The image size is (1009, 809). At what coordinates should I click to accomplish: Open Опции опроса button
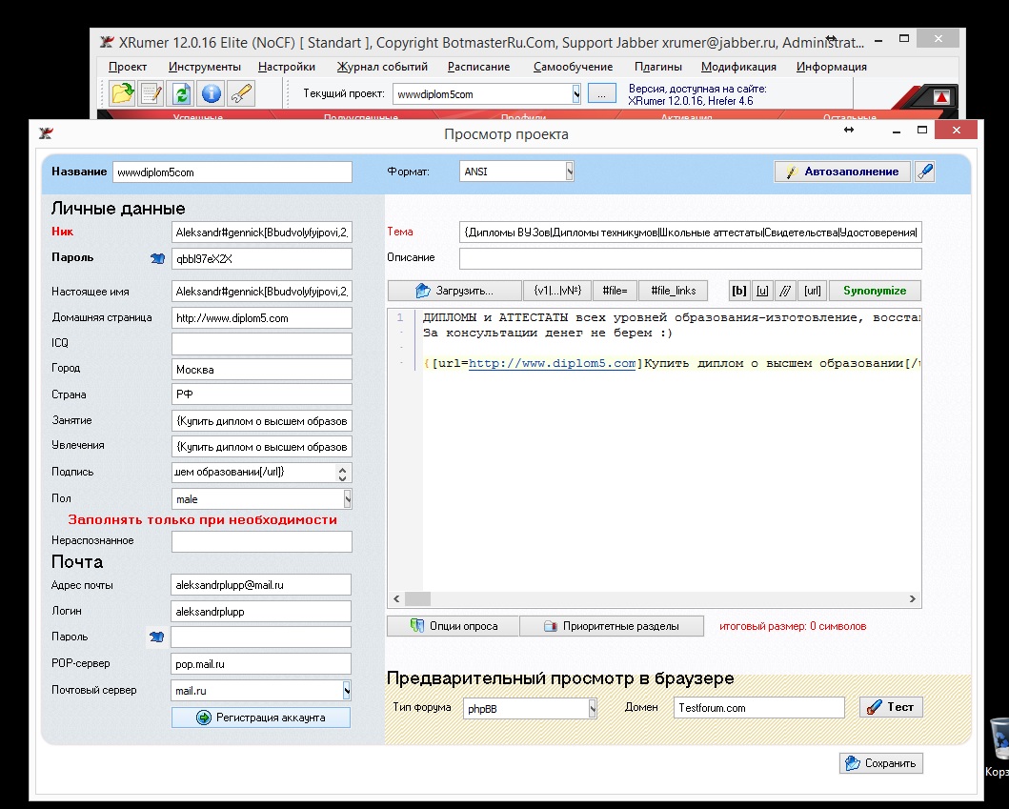(x=453, y=626)
